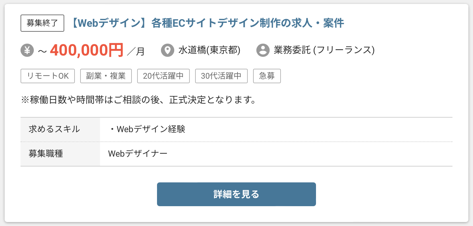
Task: Click the ／月 per-month label
Action: point(136,51)
